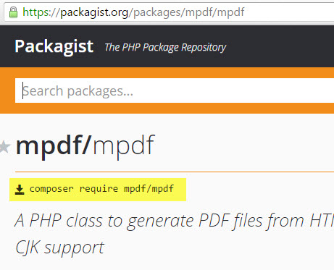
Task: Toggle the gray star favorite icon
Action: coord(4,147)
